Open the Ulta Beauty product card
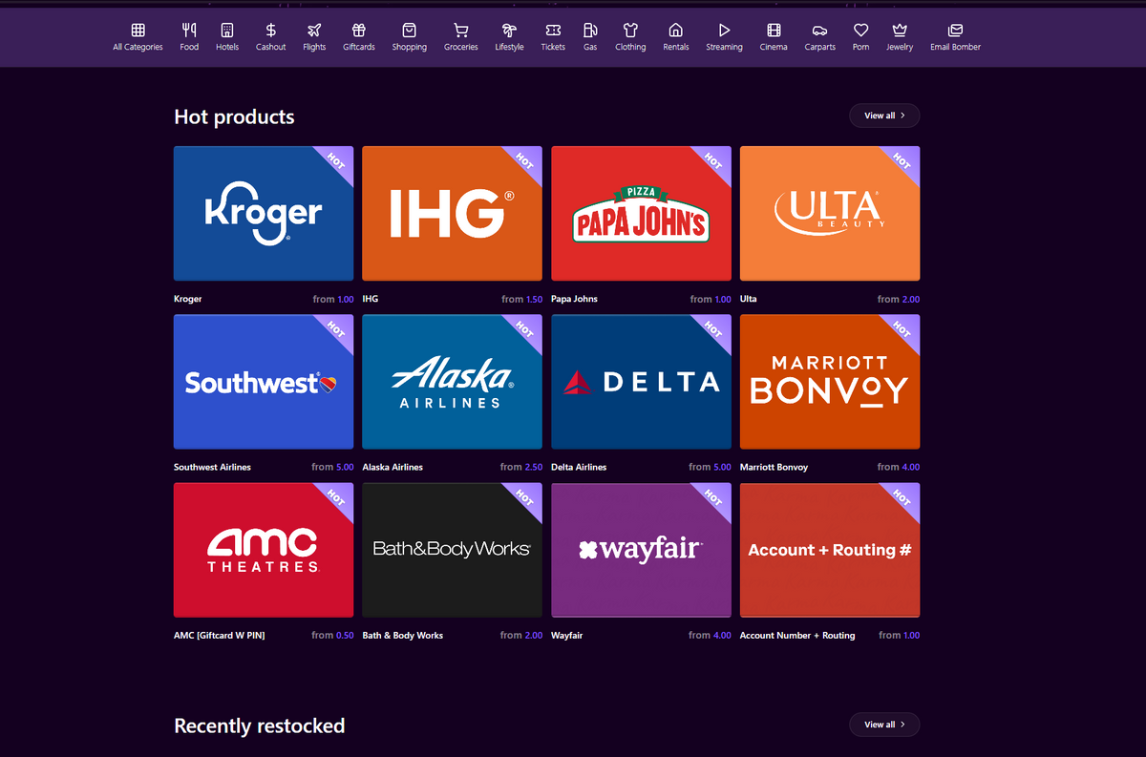 830,213
